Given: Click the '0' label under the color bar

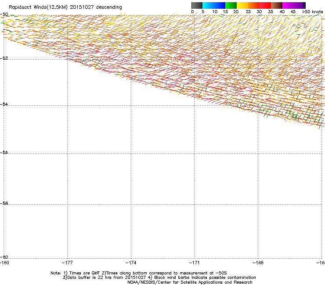Looking at the screenshot, I should pos(192,12).
